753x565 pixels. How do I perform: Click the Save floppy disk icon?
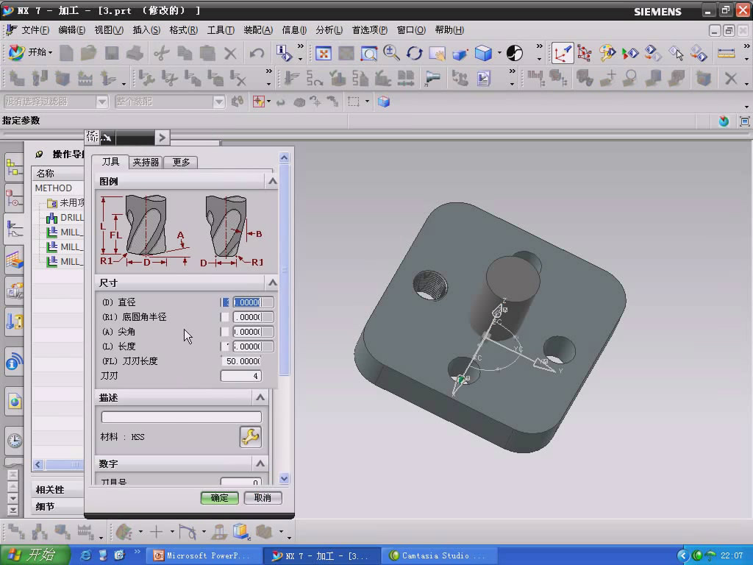[x=112, y=53]
